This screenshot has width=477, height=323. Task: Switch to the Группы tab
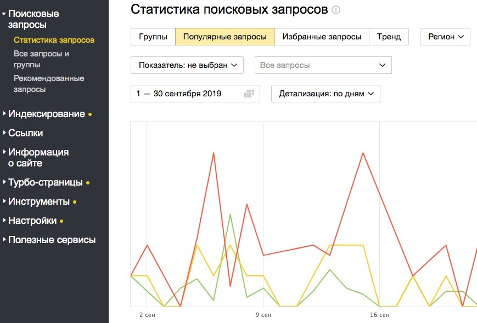153,37
